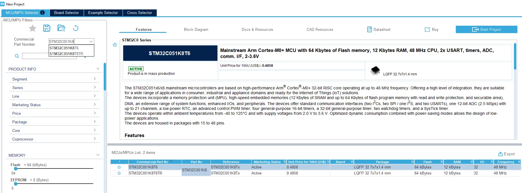Remove the Flash column with its X
The image size is (522, 193).
pos(442,162)
